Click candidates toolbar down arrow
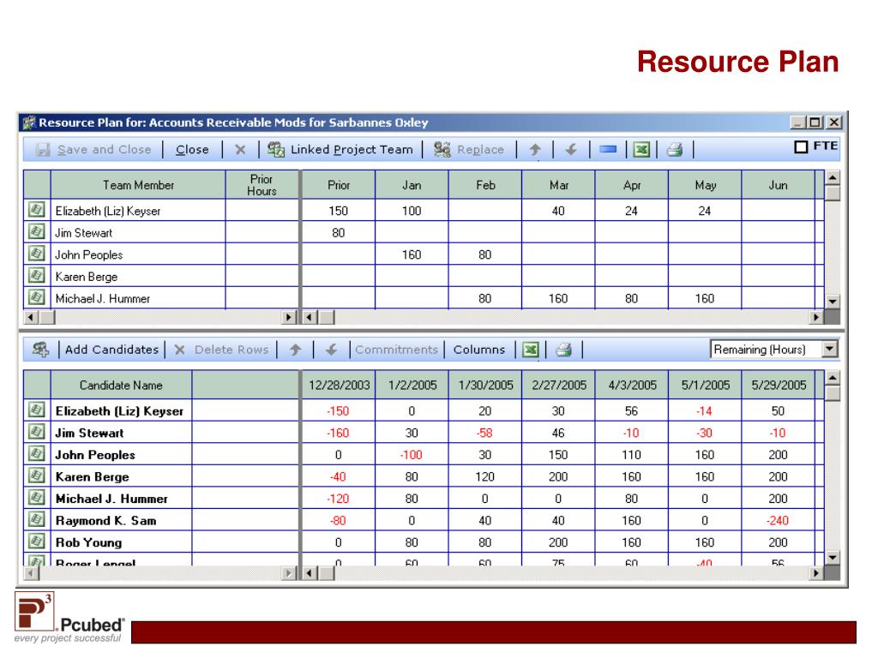 coord(332,350)
